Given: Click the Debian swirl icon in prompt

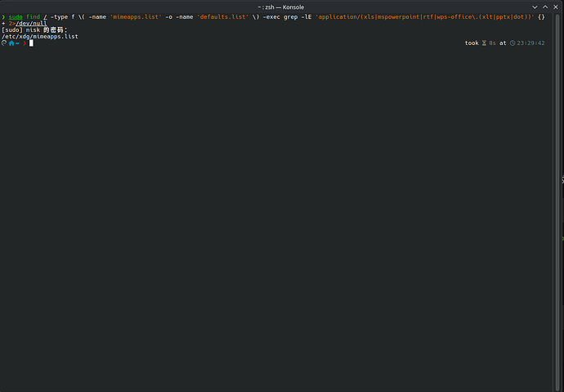Looking at the screenshot, I should 4,43.
